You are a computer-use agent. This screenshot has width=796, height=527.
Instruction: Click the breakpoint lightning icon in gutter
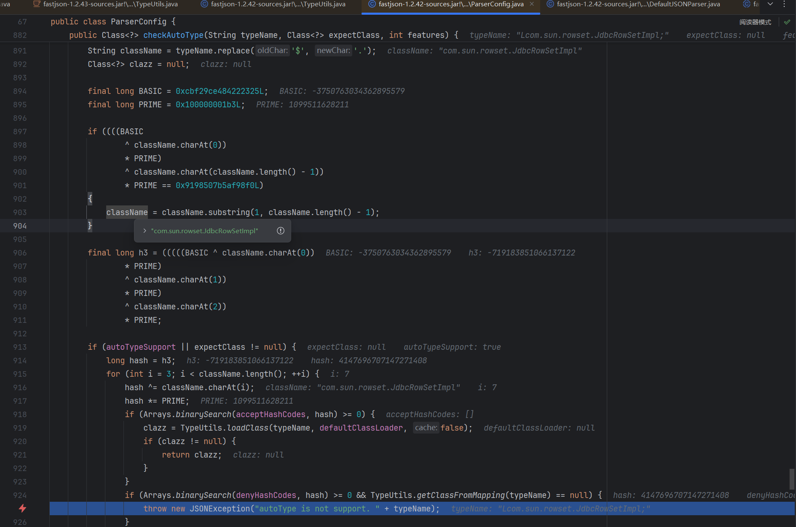point(22,508)
